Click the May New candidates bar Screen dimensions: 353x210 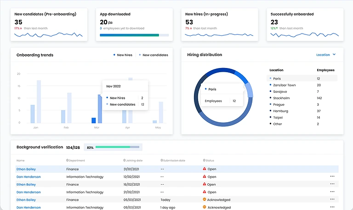pos(161,112)
